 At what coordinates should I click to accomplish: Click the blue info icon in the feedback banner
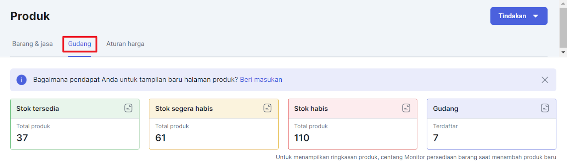22,80
